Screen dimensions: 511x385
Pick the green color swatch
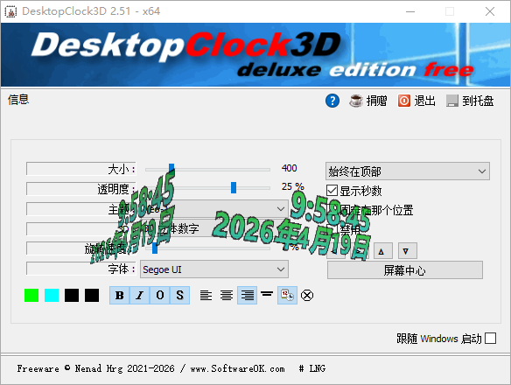coord(31,296)
